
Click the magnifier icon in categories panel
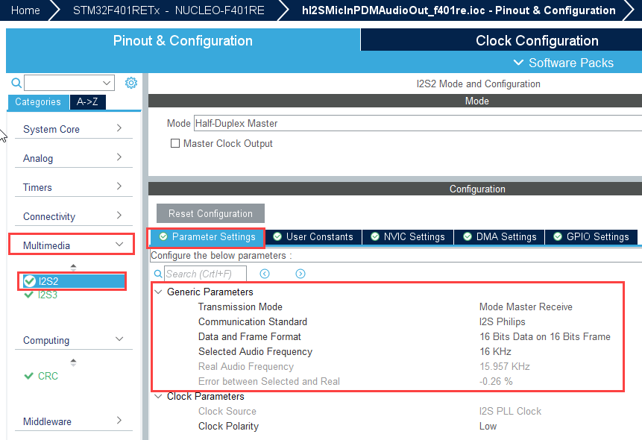pyautogui.click(x=16, y=83)
